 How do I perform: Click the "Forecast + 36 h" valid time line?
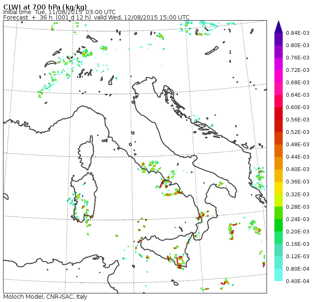[96, 17]
